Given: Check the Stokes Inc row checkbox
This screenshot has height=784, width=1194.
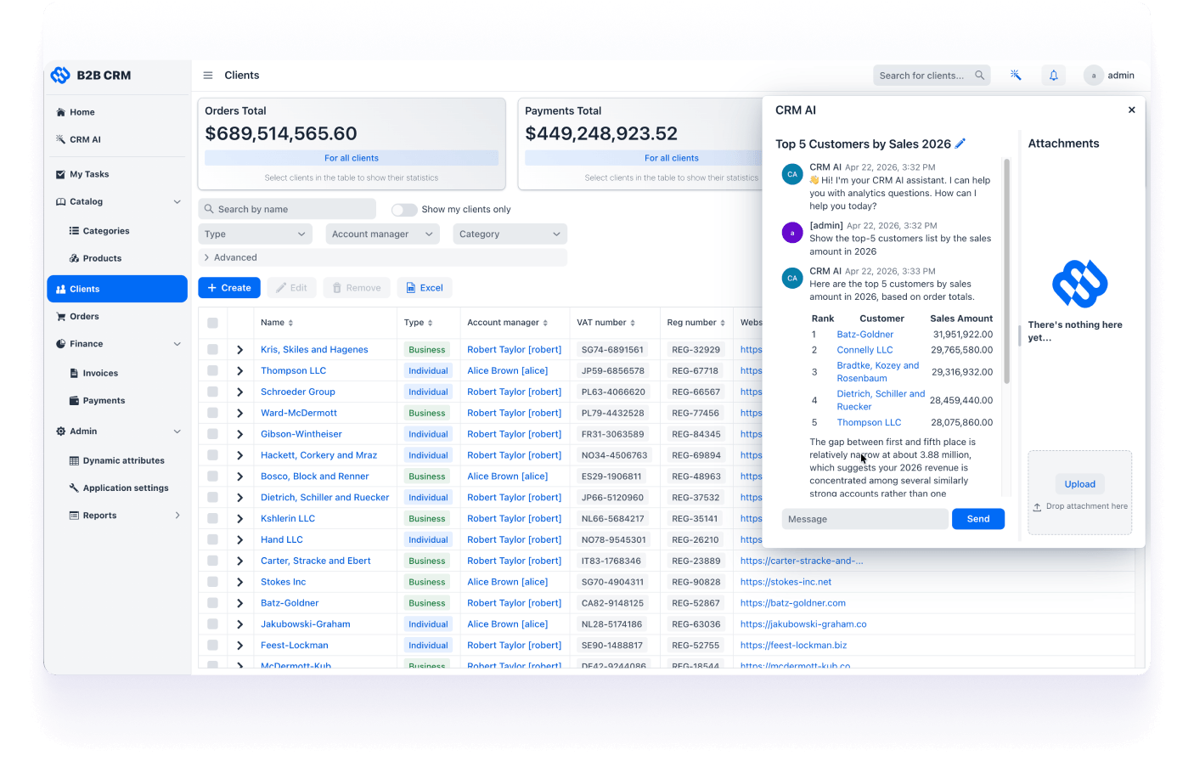Looking at the screenshot, I should coord(212,582).
